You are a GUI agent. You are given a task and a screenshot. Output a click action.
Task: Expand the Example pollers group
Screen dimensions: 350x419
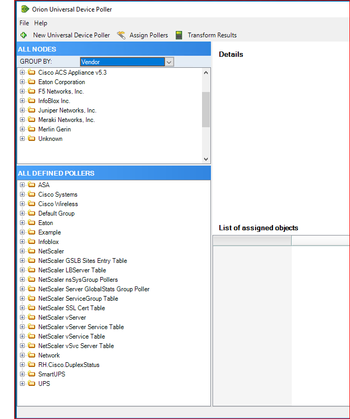pyautogui.click(x=22, y=232)
